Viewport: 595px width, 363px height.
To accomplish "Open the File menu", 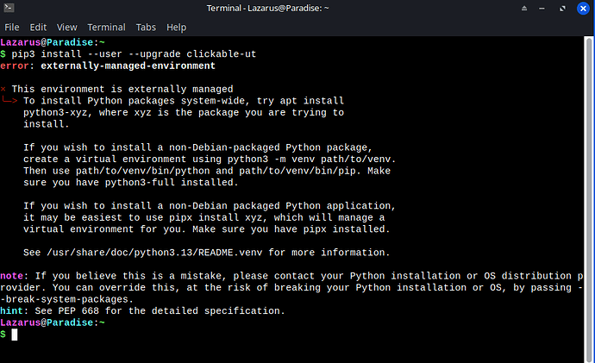I will (x=14, y=28).
